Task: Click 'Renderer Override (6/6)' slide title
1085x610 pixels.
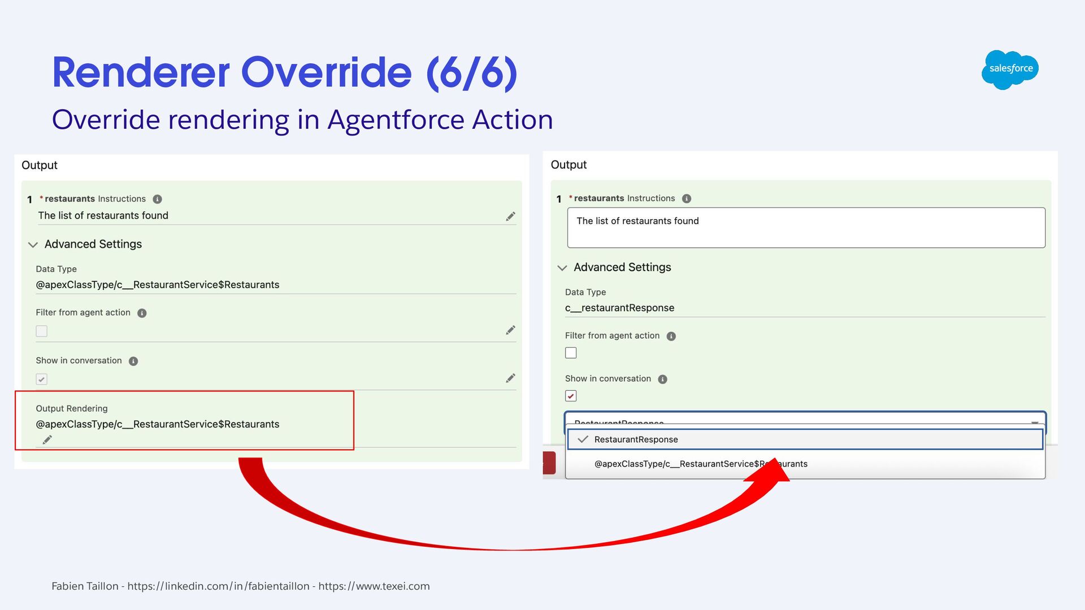Action: [285, 72]
